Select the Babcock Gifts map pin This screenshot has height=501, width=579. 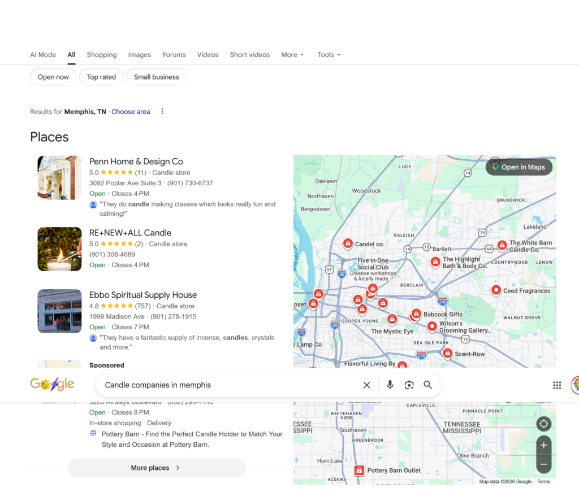click(416, 314)
